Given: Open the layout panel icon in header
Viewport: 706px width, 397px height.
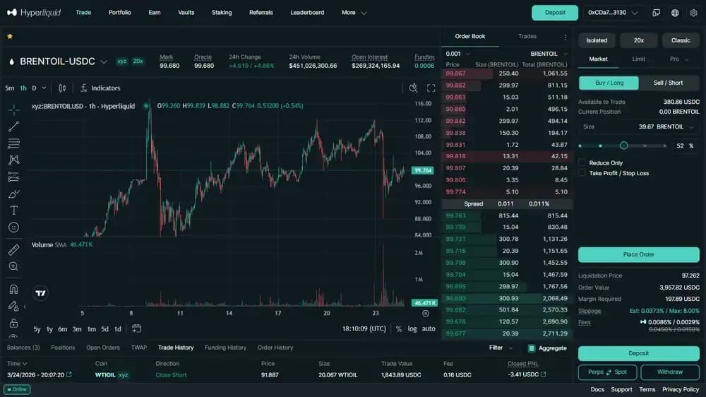Looking at the screenshot, I should 657,13.
